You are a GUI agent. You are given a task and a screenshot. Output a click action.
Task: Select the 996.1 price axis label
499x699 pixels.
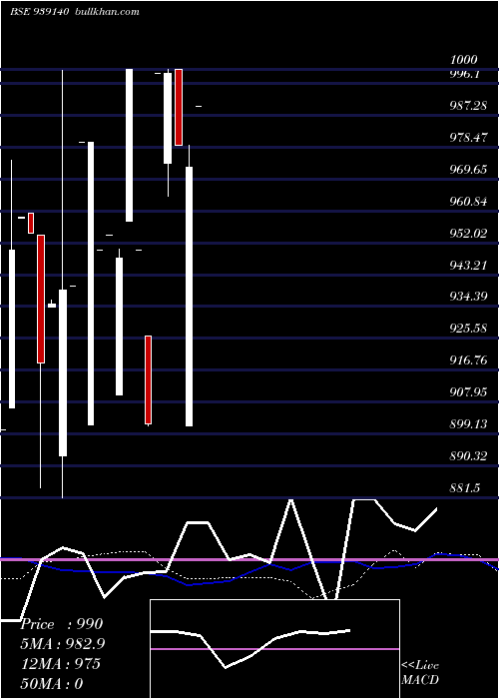click(x=465, y=74)
